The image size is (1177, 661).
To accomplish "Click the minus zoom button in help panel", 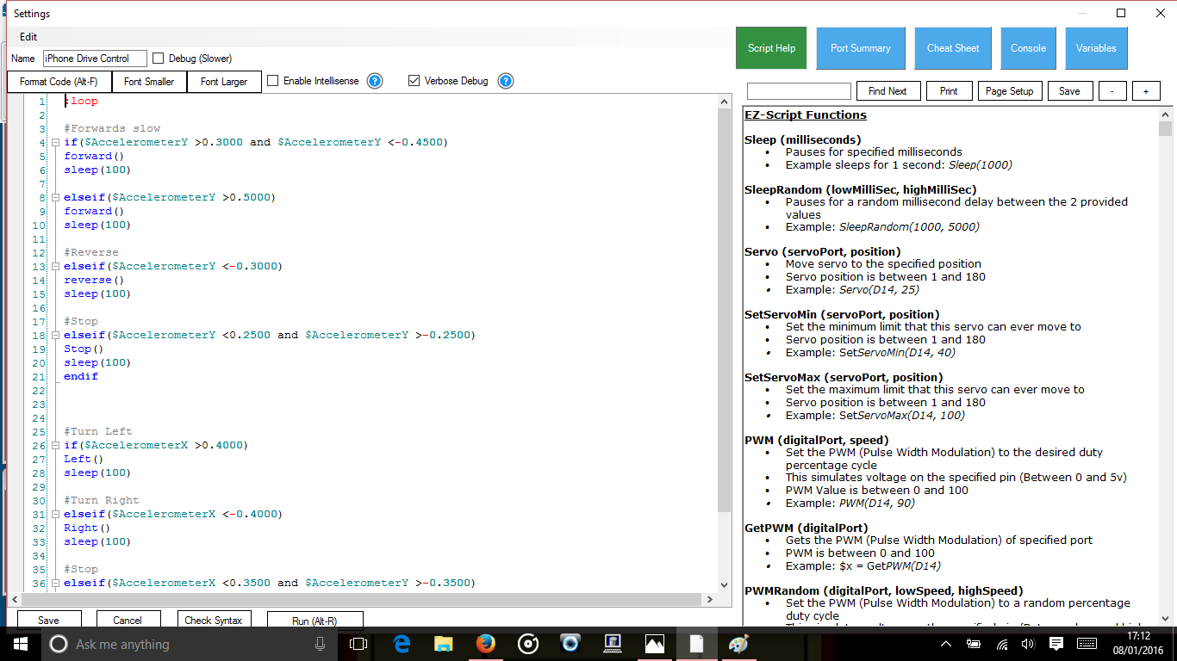I will tap(1112, 91).
